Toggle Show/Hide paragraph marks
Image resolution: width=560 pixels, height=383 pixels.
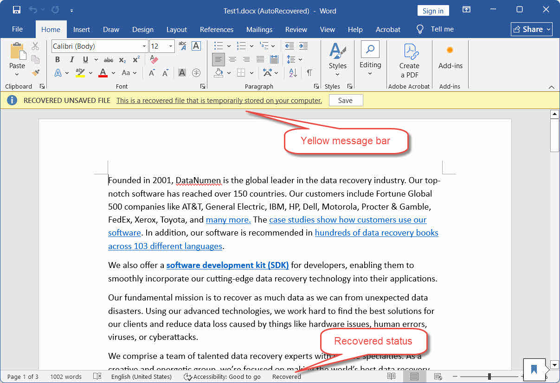[309, 73]
